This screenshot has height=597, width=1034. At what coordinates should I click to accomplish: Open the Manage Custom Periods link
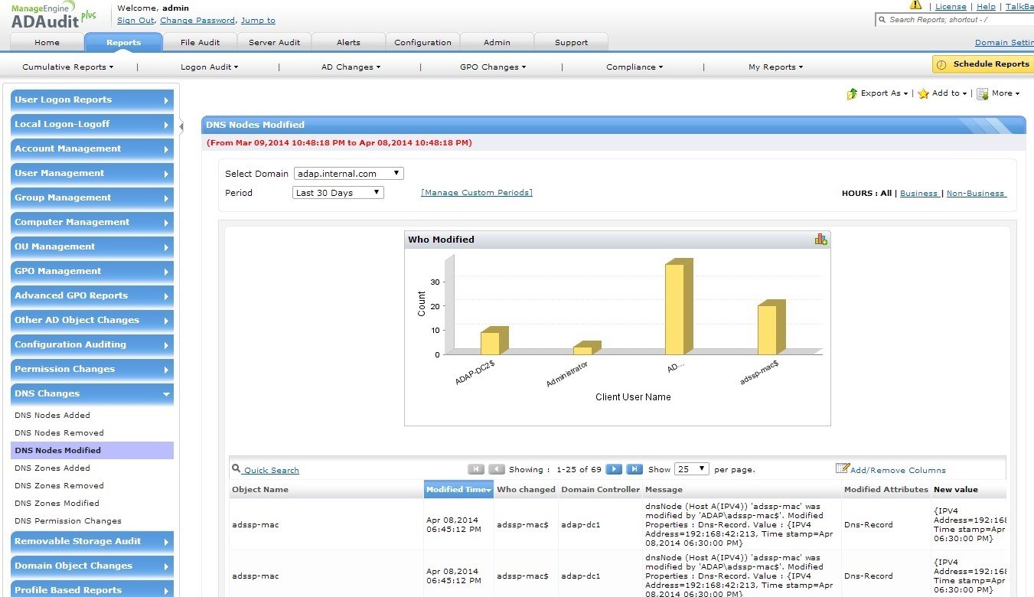tap(476, 193)
